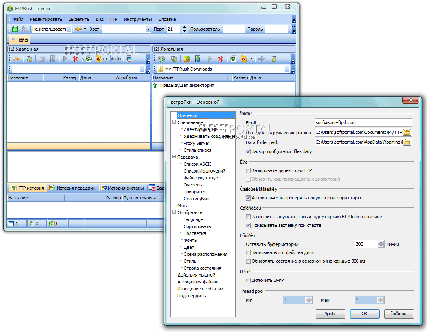Click the download count icon in status bar

tap(31, 224)
